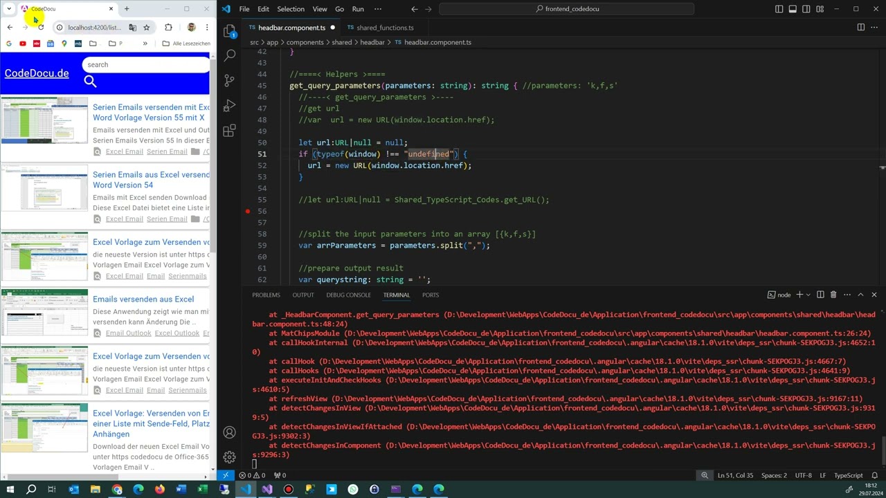Open the launch profile dropdown next to new terminal

coord(808,295)
